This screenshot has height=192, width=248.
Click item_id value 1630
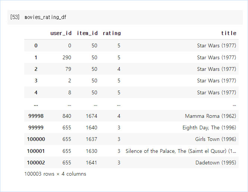(91, 151)
